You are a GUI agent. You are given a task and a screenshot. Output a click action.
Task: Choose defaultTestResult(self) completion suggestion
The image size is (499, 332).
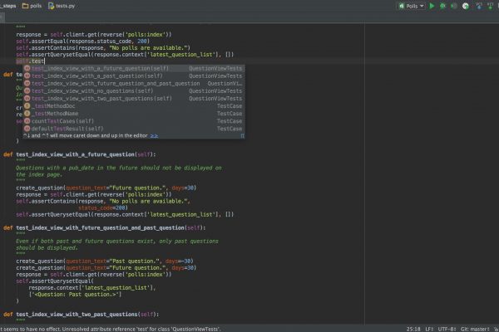point(134,129)
